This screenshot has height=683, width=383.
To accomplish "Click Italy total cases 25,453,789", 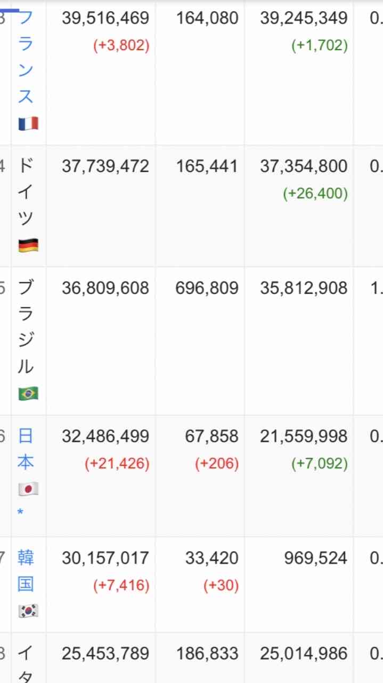I will (105, 654).
